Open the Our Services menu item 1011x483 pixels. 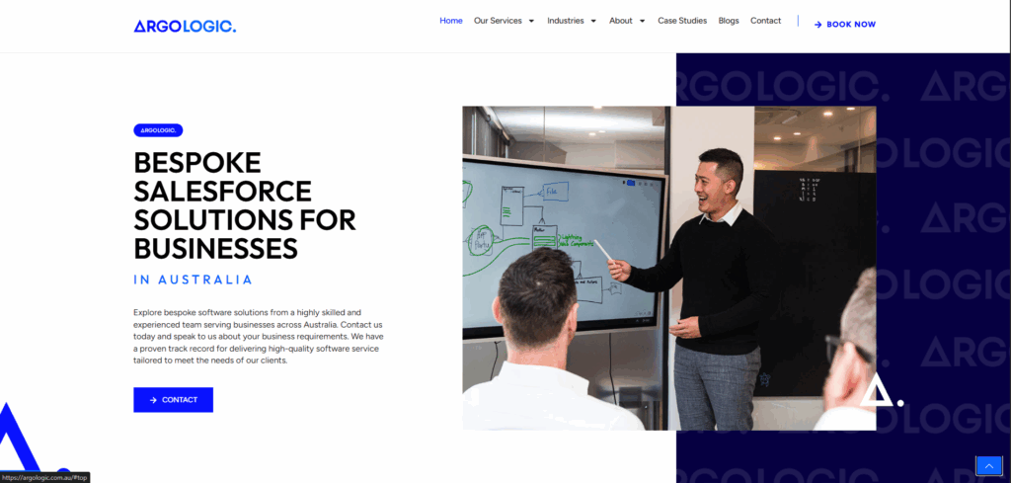pos(498,21)
